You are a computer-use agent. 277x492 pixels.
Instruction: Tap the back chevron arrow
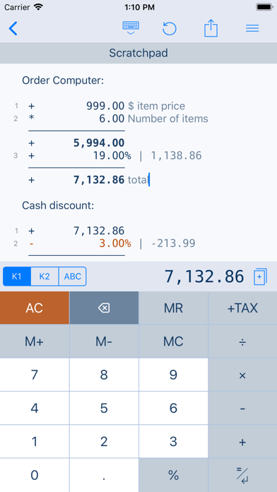click(x=13, y=28)
